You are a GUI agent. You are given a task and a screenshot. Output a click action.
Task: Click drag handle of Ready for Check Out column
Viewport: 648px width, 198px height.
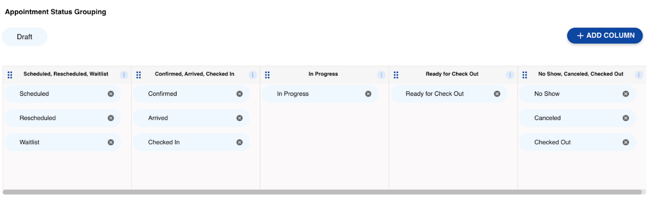(396, 75)
